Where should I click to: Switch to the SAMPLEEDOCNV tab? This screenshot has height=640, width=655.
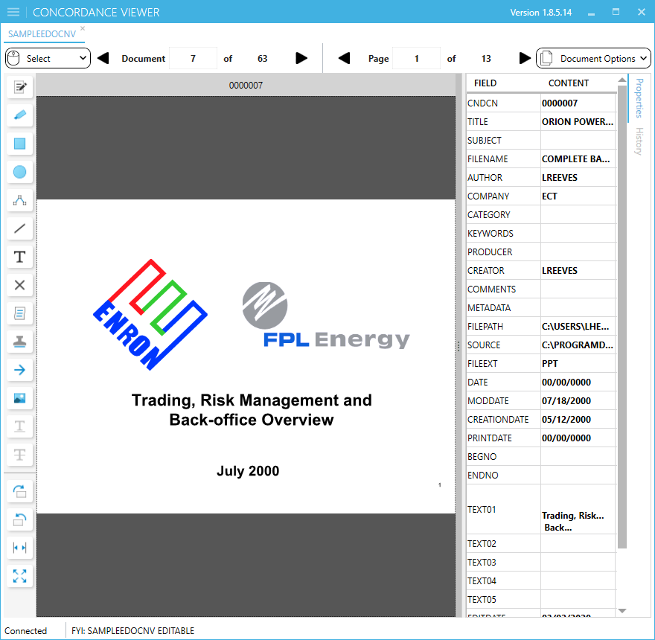tap(42, 33)
